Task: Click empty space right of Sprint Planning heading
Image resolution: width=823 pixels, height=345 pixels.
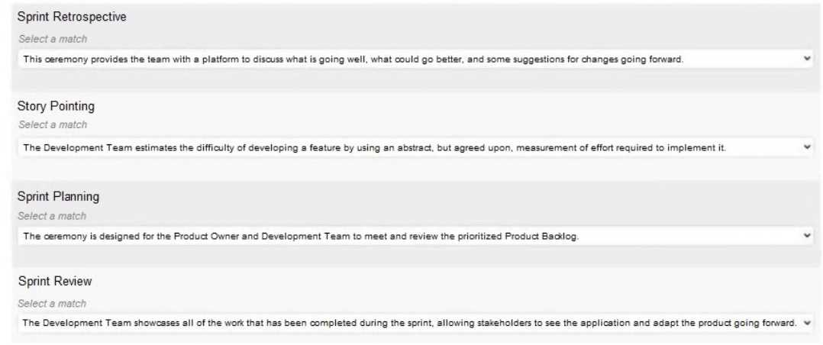Action: [458, 196]
